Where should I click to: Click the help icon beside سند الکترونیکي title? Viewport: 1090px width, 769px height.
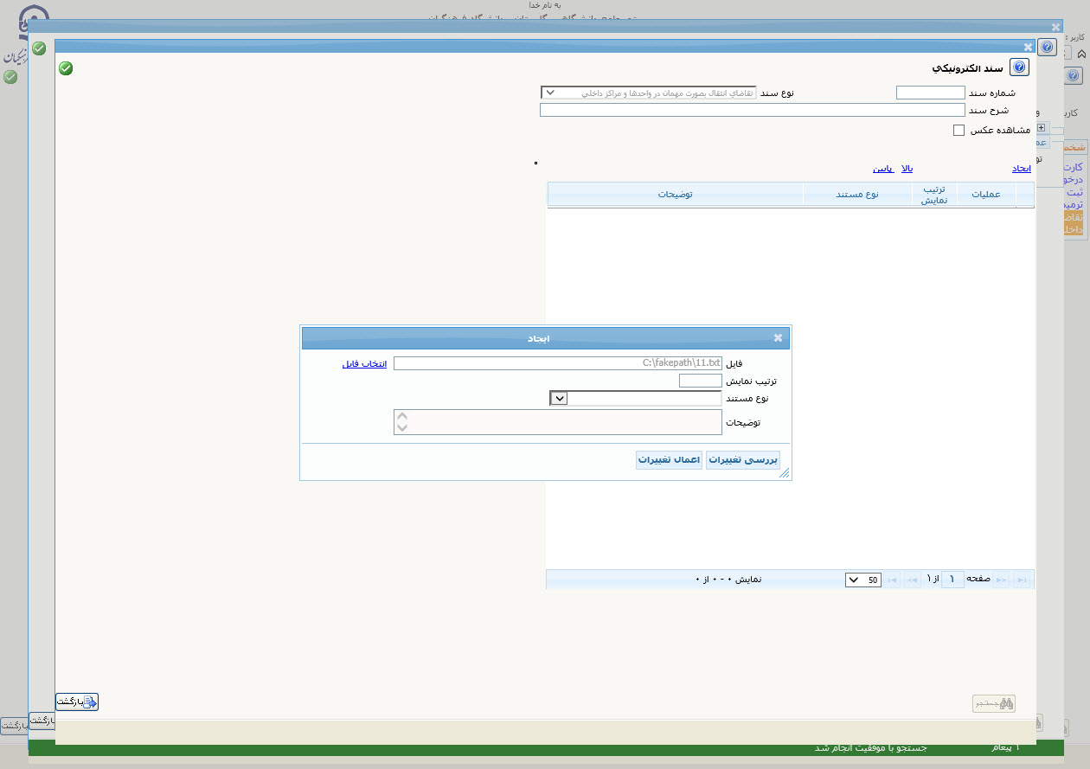coord(1019,67)
